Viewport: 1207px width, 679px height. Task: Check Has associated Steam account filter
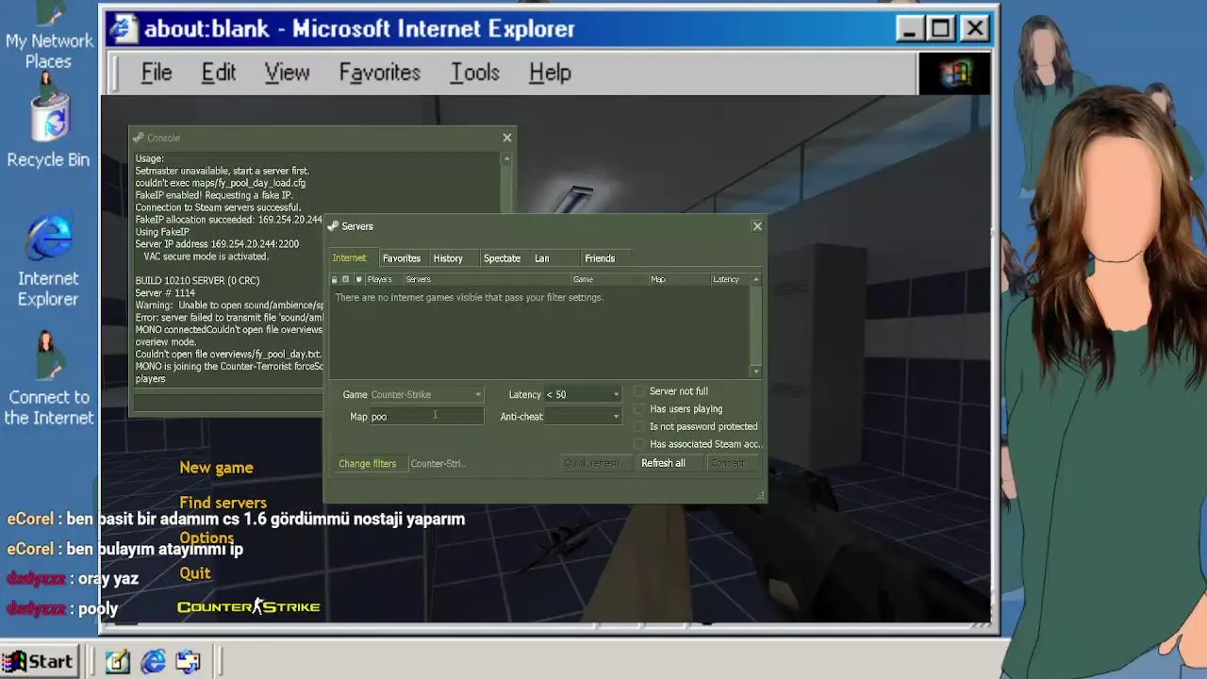pyautogui.click(x=640, y=444)
